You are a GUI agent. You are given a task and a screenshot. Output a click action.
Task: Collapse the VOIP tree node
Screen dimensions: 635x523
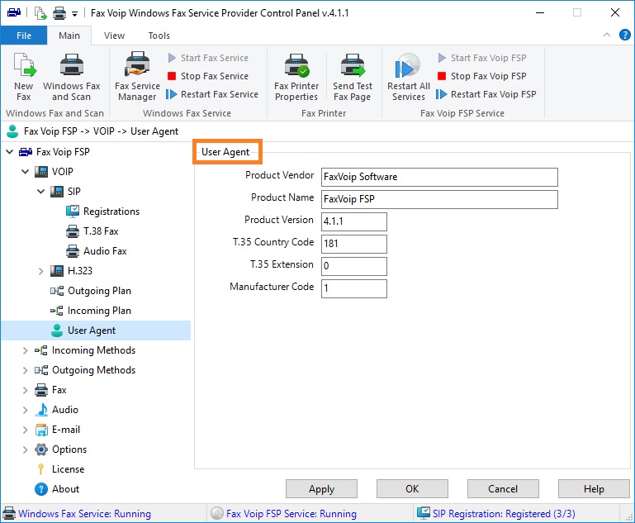pos(25,172)
